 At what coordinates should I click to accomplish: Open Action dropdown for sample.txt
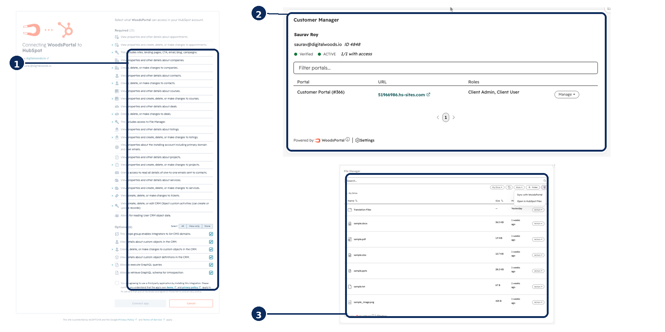tap(538, 287)
